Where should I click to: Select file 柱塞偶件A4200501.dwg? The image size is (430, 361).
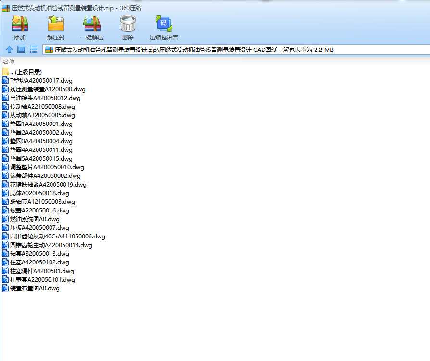click(38, 271)
